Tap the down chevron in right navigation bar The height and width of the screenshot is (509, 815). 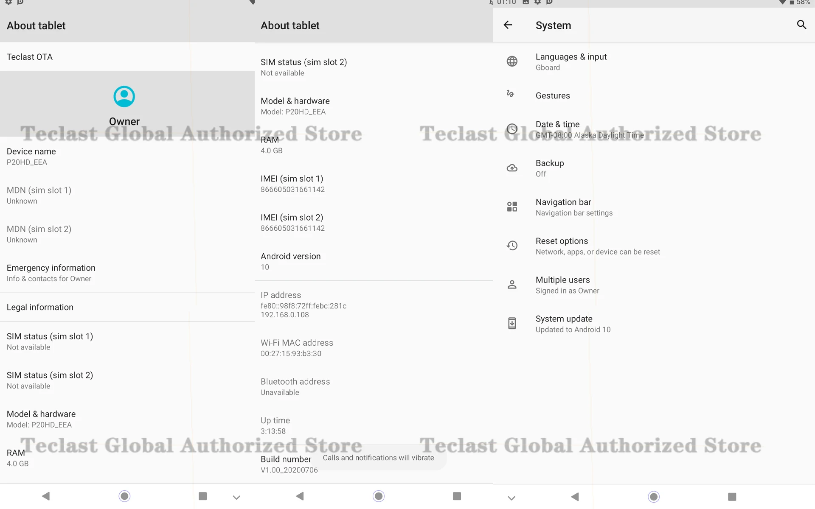(511, 498)
